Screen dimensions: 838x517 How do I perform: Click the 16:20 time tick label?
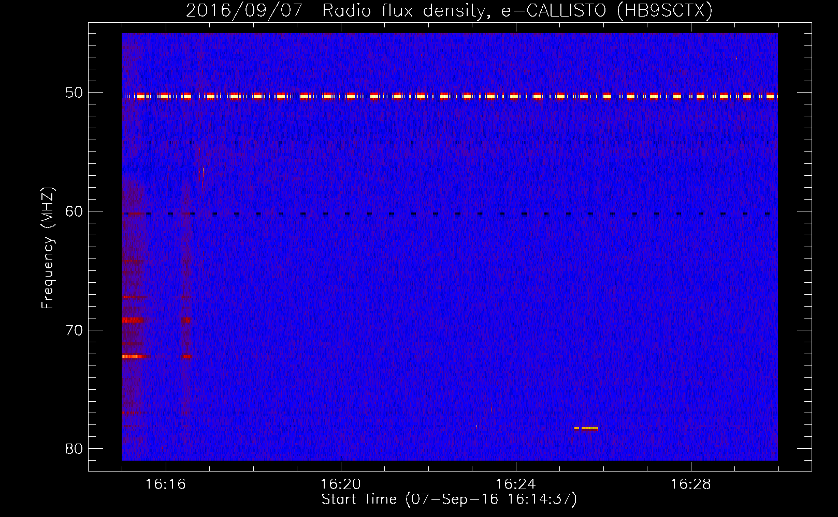[340, 484]
